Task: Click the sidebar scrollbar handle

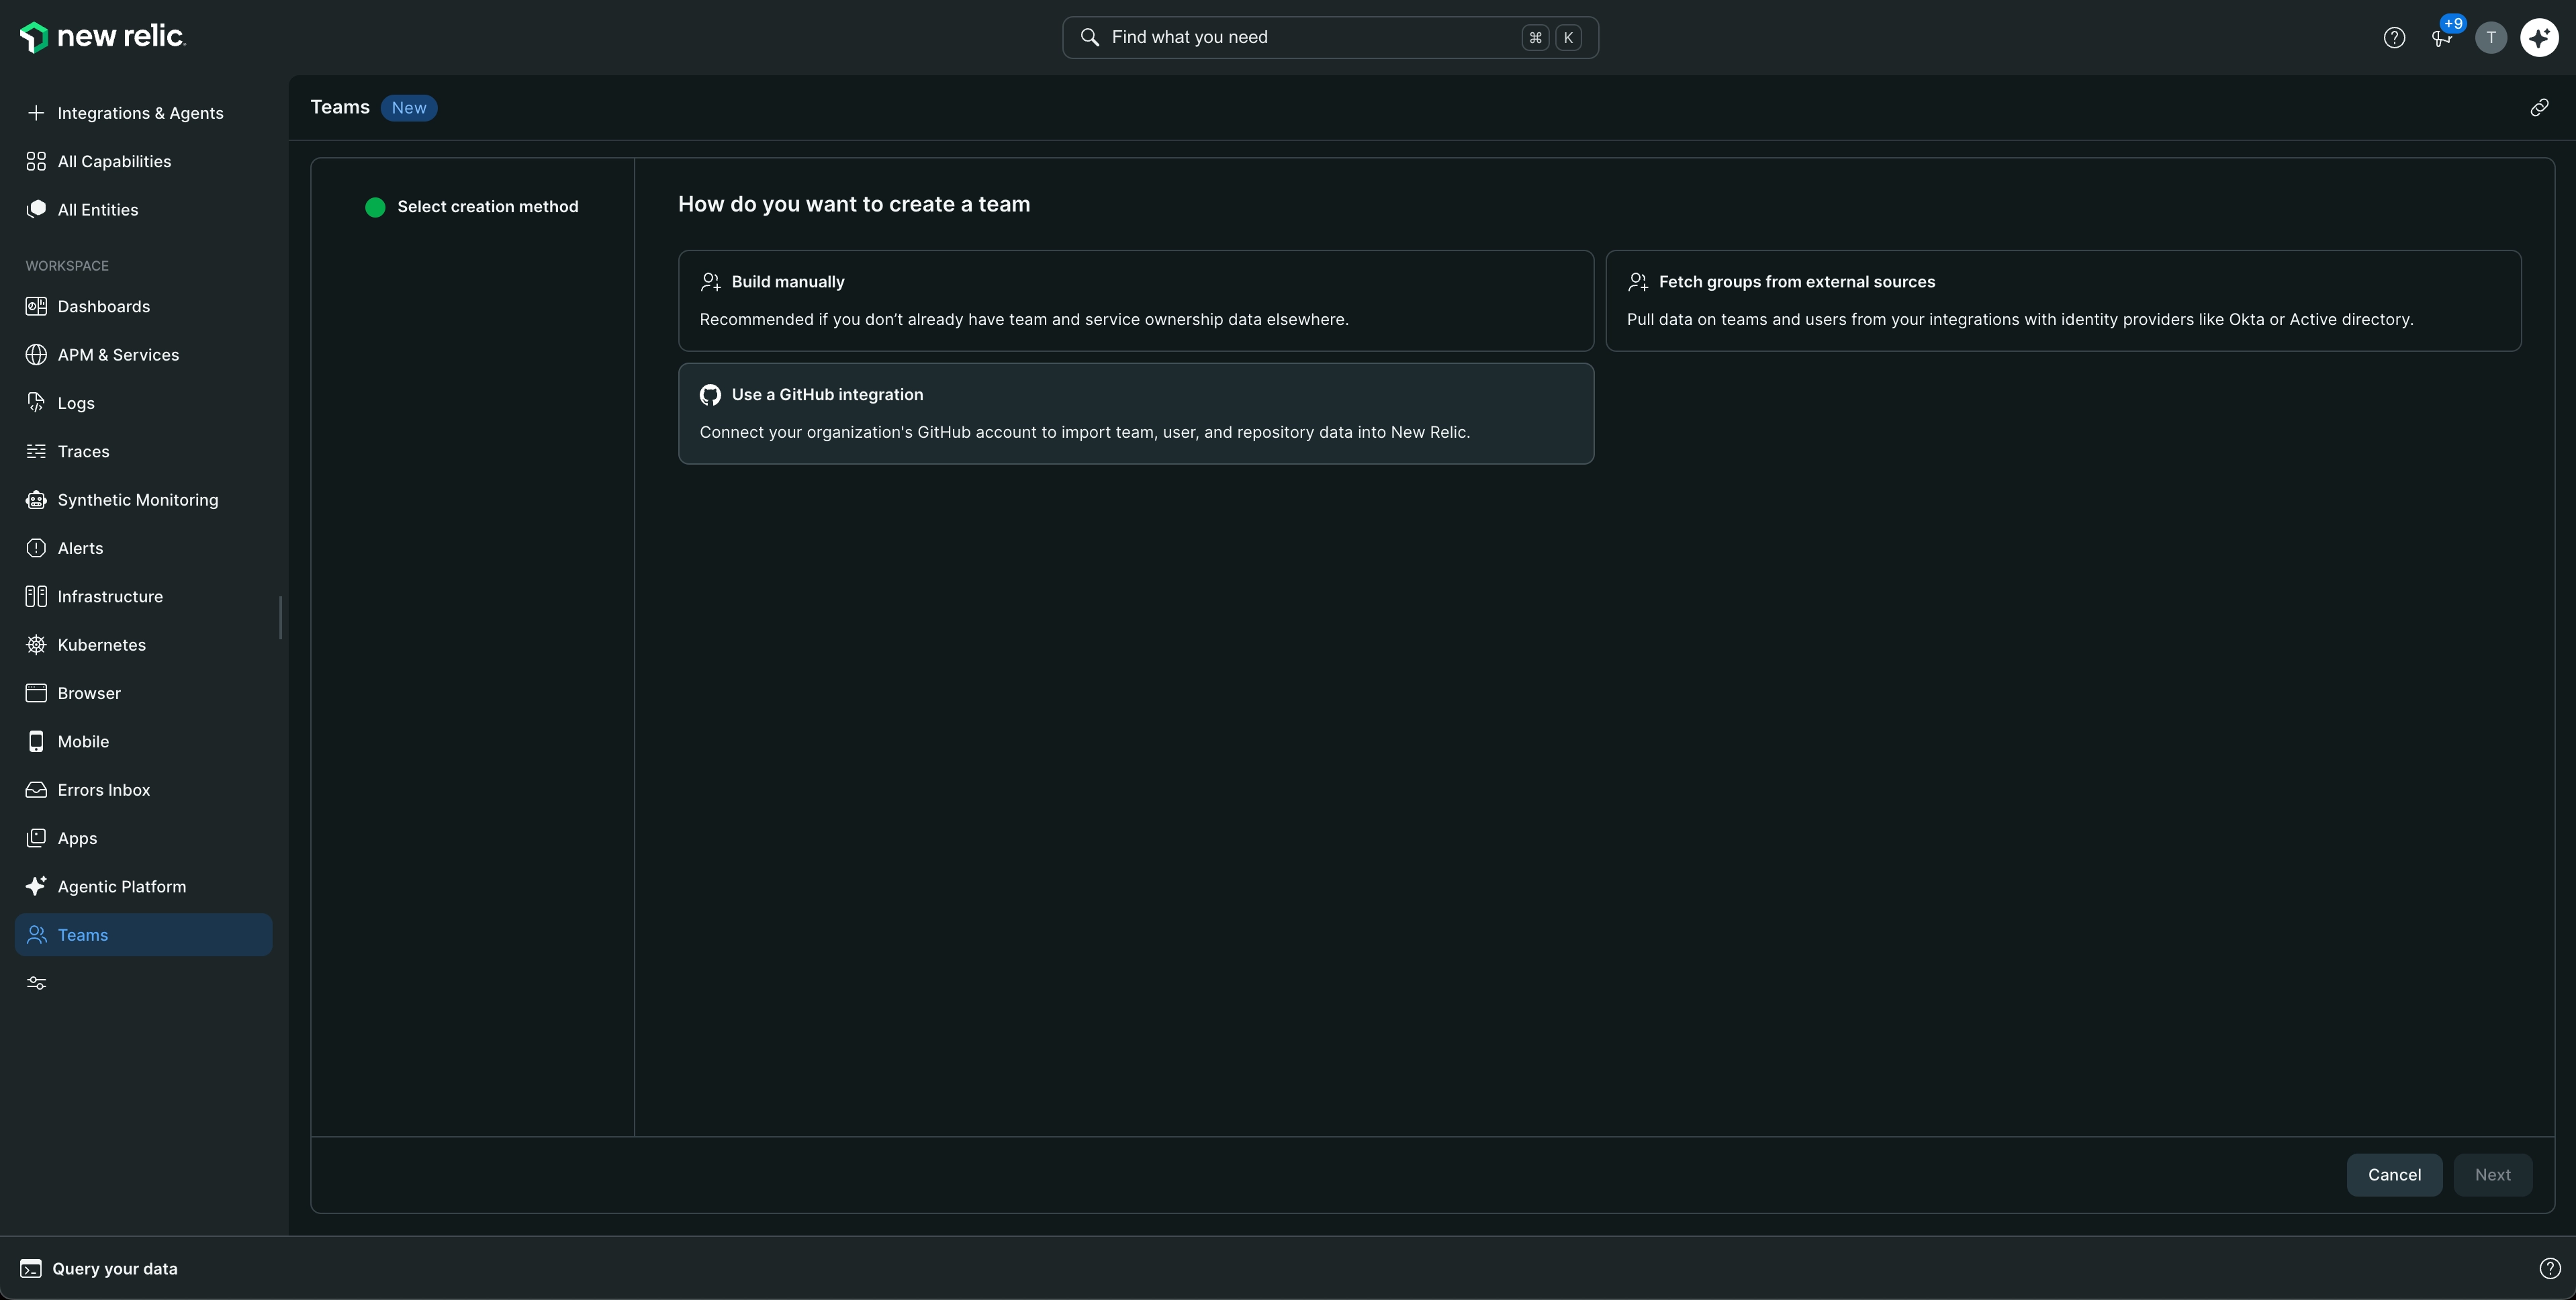Action: (280, 617)
